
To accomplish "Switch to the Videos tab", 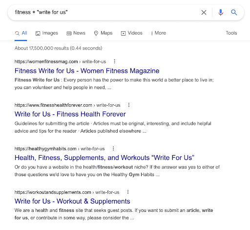I will [131, 33].
